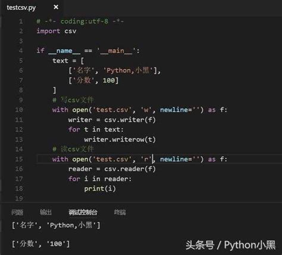Switch to the 调试控制台 panel tab
The image size is (282, 255).
coord(83,212)
